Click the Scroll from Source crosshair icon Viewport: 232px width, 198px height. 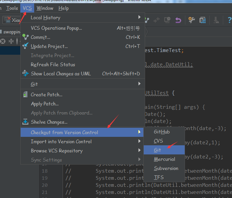[x=3, y=41]
